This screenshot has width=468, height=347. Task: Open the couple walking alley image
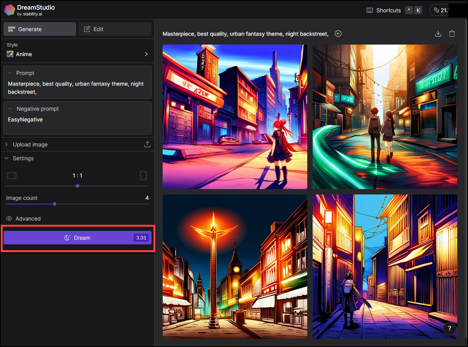[x=385, y=117]
